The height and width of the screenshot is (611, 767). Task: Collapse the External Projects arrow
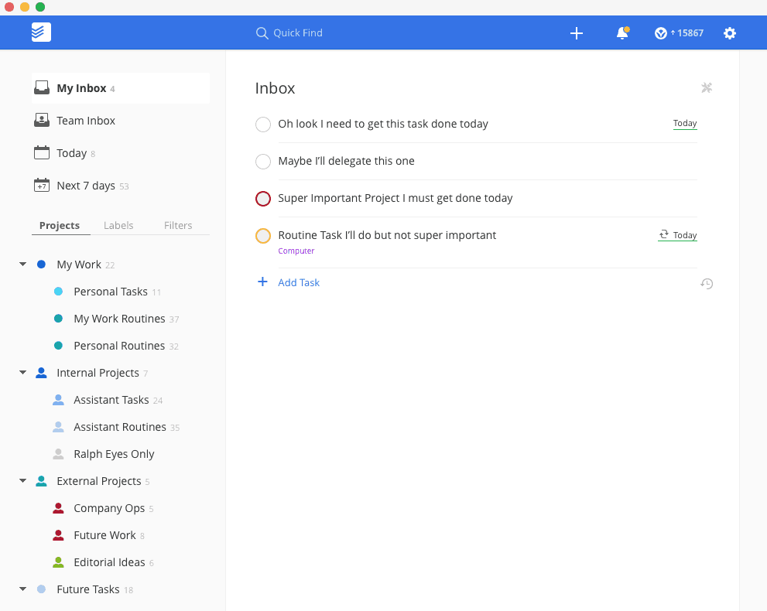pyautogui.click(x=23, y=481)
